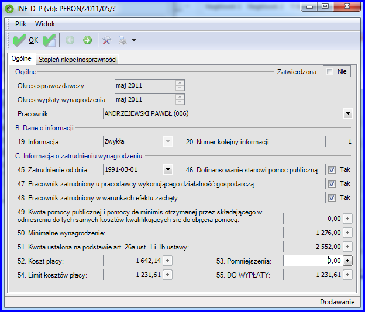Open the 19. Informacja dropdown
The height and width of the screenshot is (312, 365).
[x=168, y=141]
